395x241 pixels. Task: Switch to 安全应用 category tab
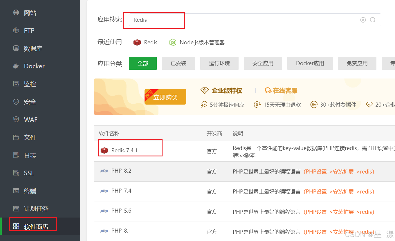(x=263, y=63)
